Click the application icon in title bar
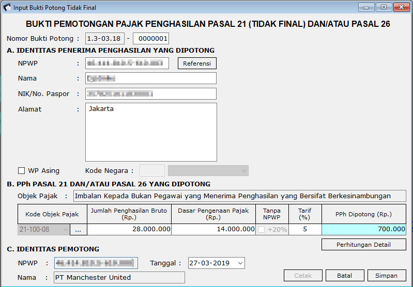The width and height of the screenshot is (413, 287). 7,7
